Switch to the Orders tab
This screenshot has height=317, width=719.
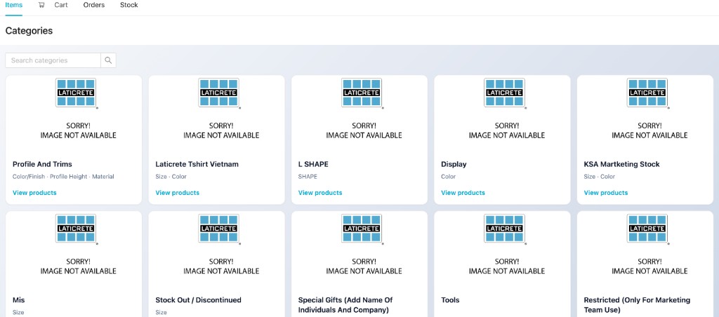click(94, 5)
